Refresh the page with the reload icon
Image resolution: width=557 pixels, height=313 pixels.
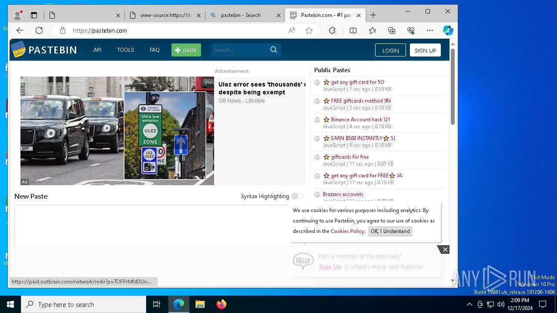tap(39, 30)
